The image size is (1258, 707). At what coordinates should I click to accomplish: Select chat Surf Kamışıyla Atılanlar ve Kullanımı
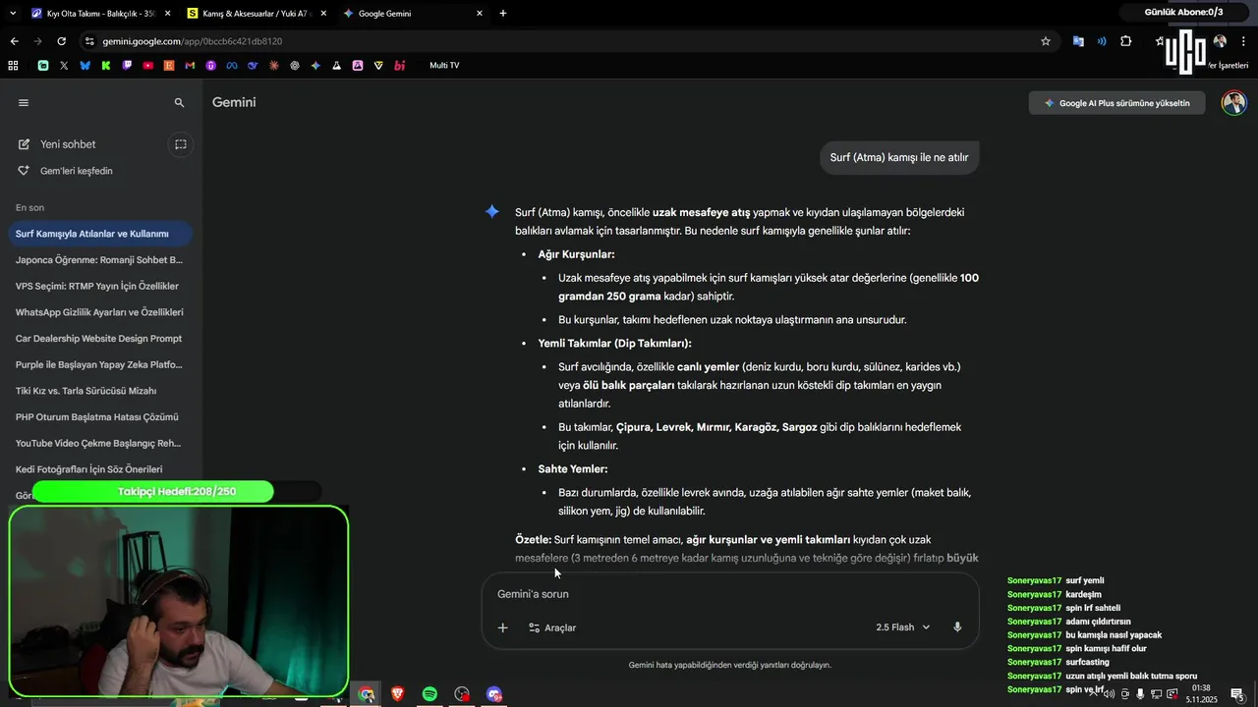click(x=99, y=234)
